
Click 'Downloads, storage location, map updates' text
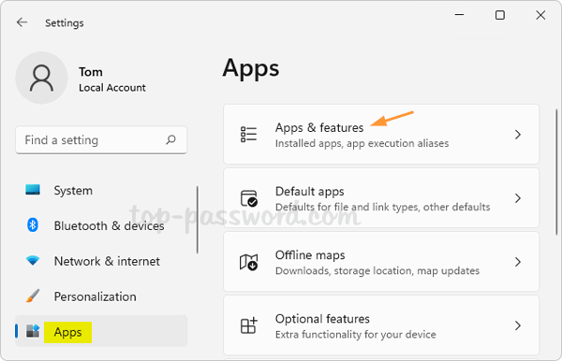377,271
